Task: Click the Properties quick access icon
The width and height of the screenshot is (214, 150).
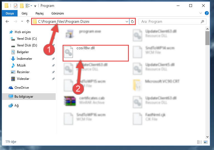Action: click(16, 6)
